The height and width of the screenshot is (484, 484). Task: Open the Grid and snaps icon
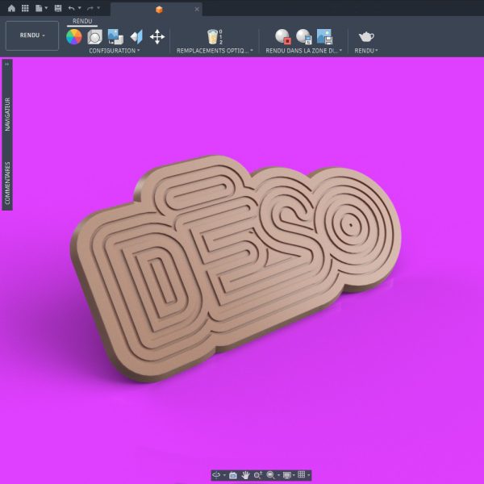coord(301,475)
